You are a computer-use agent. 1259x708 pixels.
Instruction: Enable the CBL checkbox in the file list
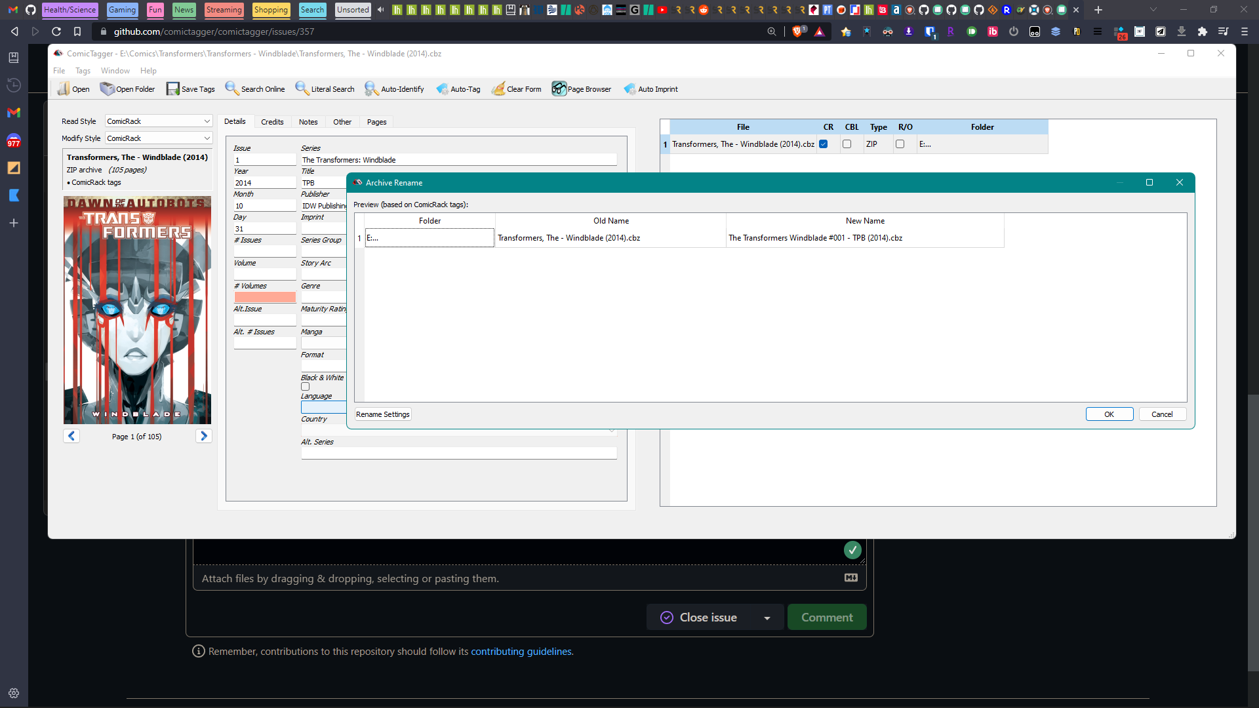pyautogui.click(x=847, y=144)
